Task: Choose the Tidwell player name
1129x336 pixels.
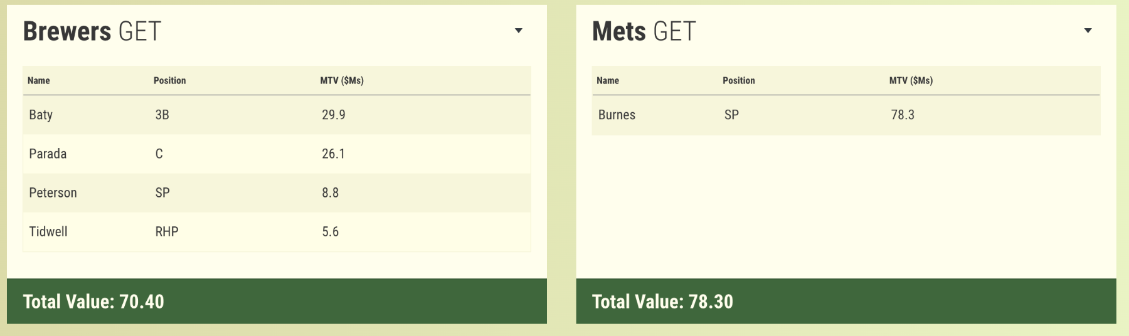Action: (x=48, y=231)
